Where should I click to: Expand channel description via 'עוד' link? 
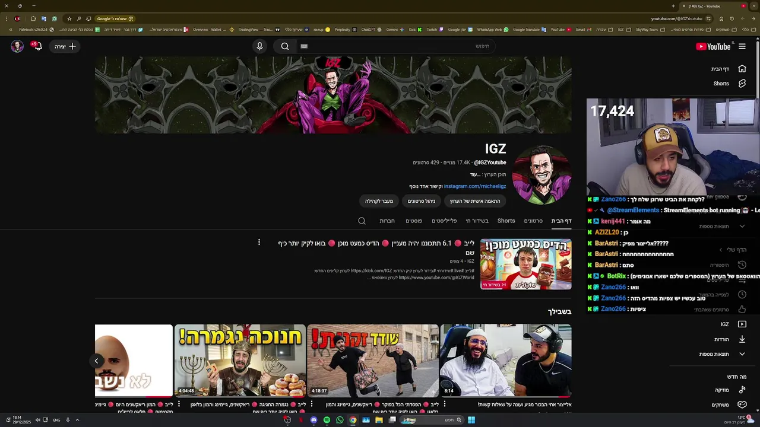pyautogui.click(x=475, y=174)
